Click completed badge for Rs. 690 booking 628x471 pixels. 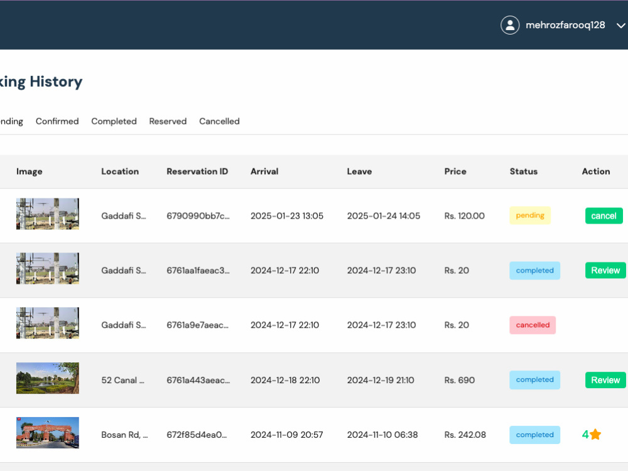(x=534, y=380)
